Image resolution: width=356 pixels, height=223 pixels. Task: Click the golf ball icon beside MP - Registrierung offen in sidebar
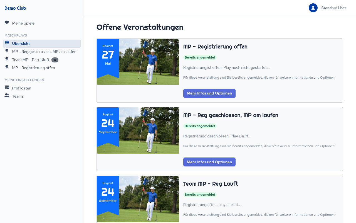7,67
